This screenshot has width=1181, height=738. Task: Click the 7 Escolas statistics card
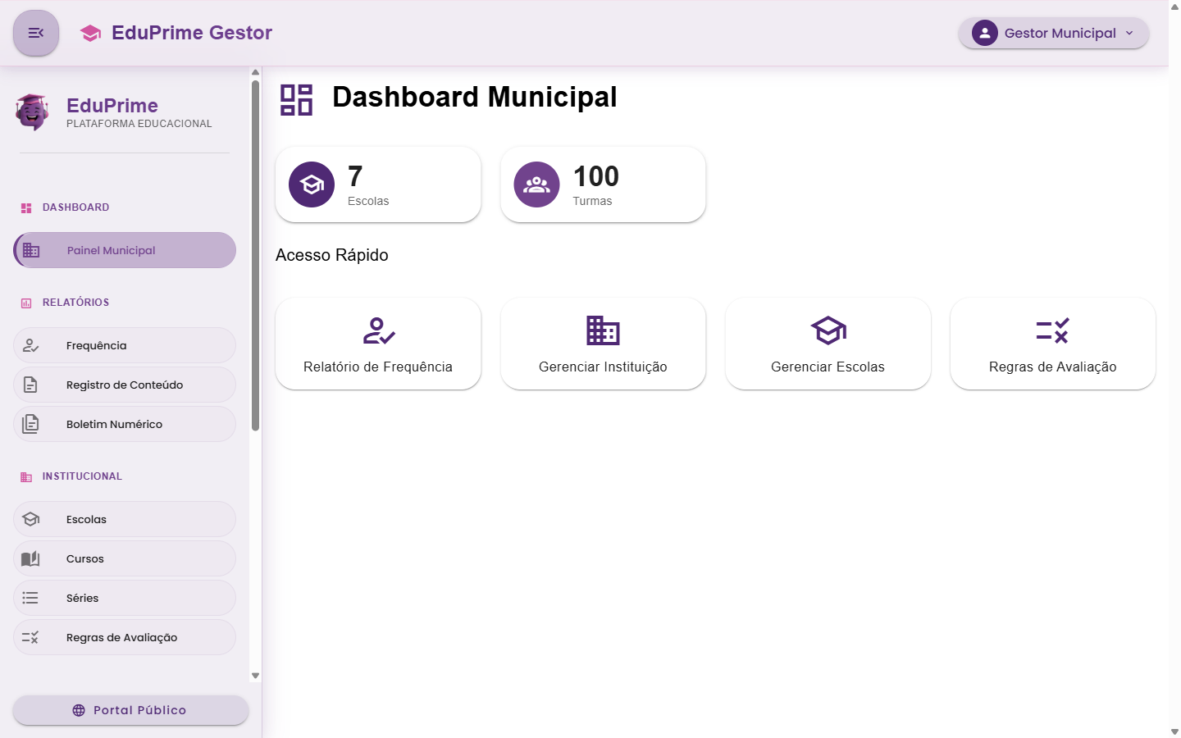[x=378, y=184]
